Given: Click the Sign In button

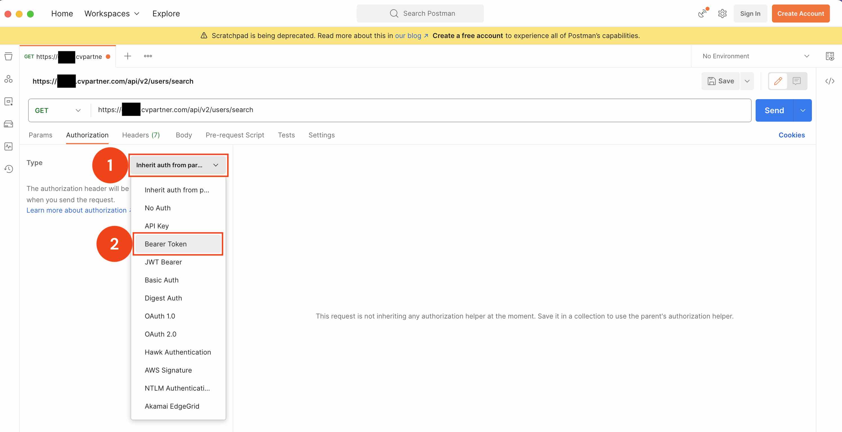Looking at the screenshot, I should tap(750, 14).
